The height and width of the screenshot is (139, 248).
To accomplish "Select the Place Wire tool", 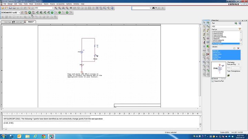I will click(204, 26).
